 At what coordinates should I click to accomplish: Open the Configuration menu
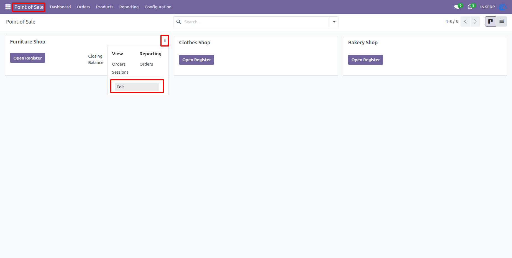point(158,7)
